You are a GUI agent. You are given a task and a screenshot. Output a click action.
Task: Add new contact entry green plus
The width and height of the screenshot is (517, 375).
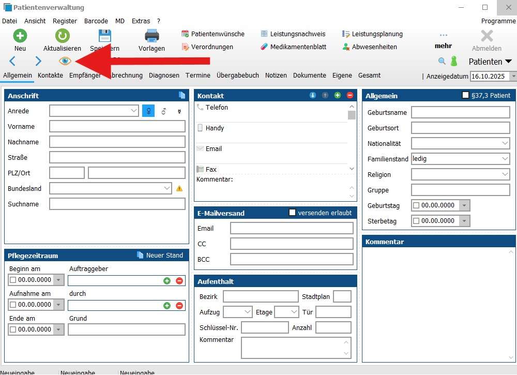click(x=338, y=96)
